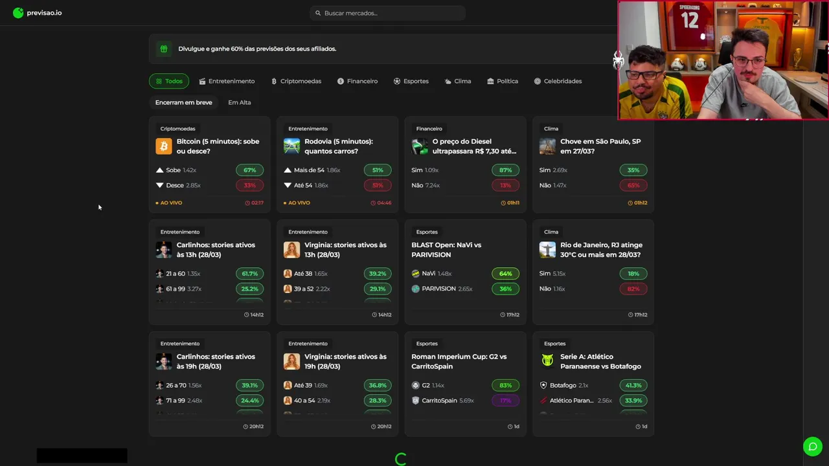Select 61 a 99 option at 25.2%

pyautogui.click(x=249, y=289)
